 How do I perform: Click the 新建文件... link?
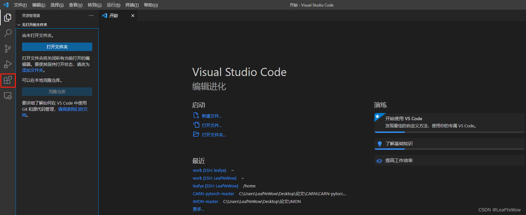[212, 116]
